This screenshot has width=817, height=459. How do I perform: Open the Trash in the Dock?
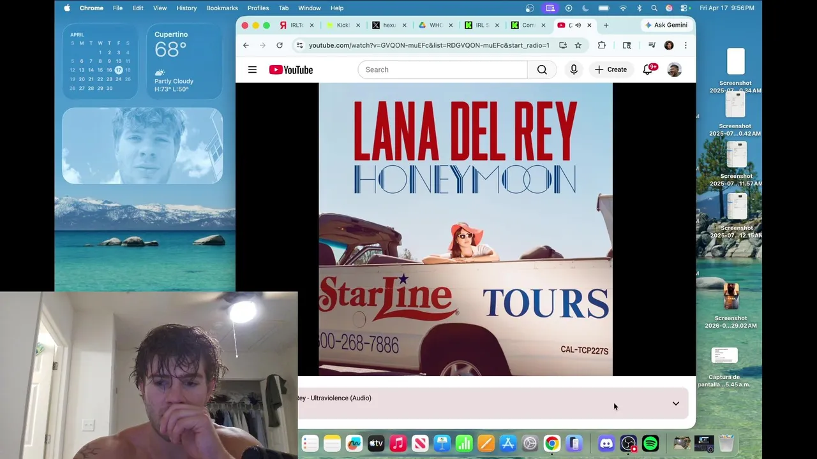coord(726,443)
